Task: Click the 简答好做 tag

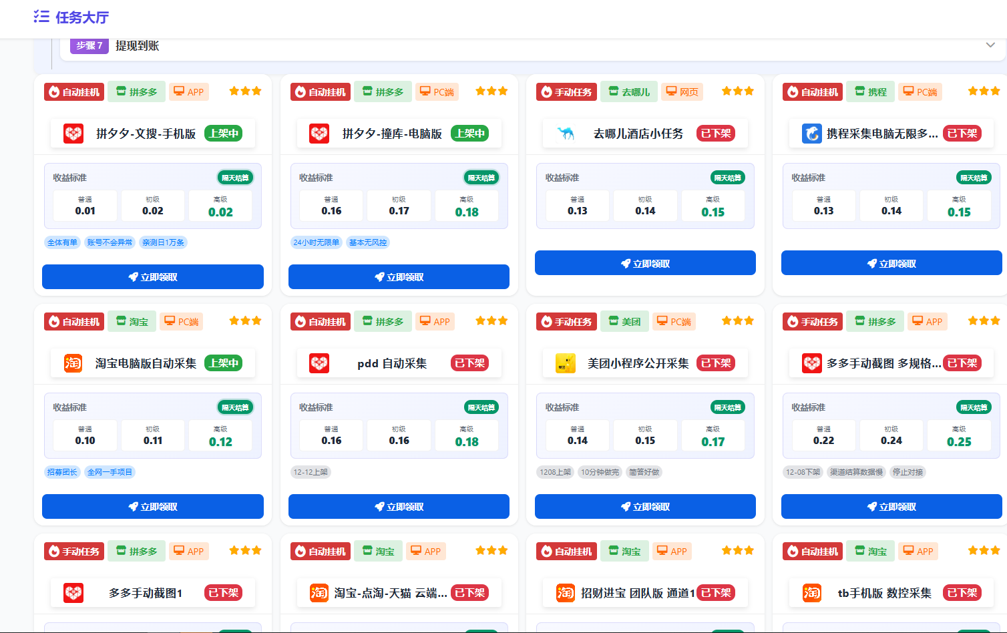Action: [x=644, y=472]
